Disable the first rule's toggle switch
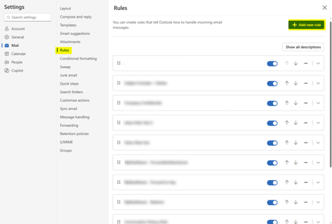 coord(272,63)
